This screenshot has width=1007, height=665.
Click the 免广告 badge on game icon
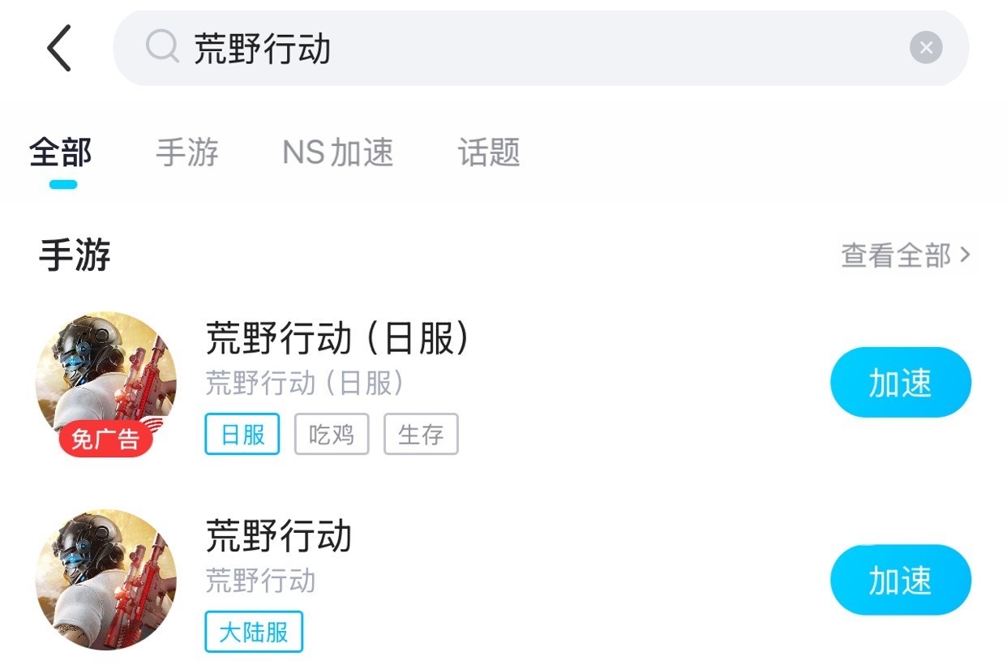point(105,440)
